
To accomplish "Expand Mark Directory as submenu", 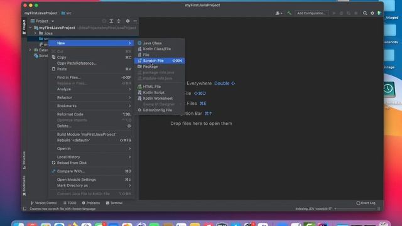I will pyautogui.click(x=91, y=186).
